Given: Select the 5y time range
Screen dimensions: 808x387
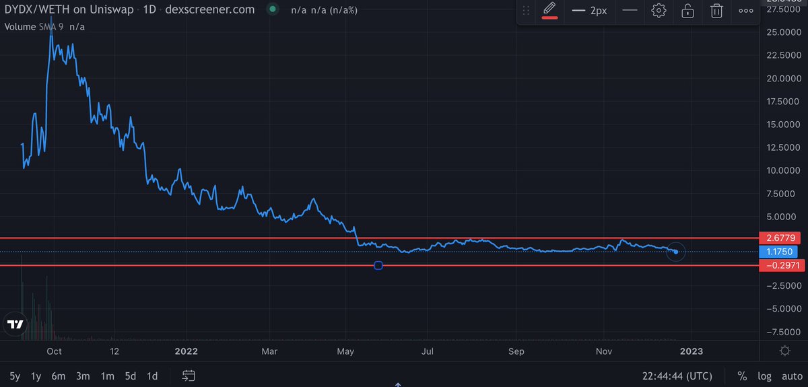Looking at the screenshot, I should click(x=15, y=376).
